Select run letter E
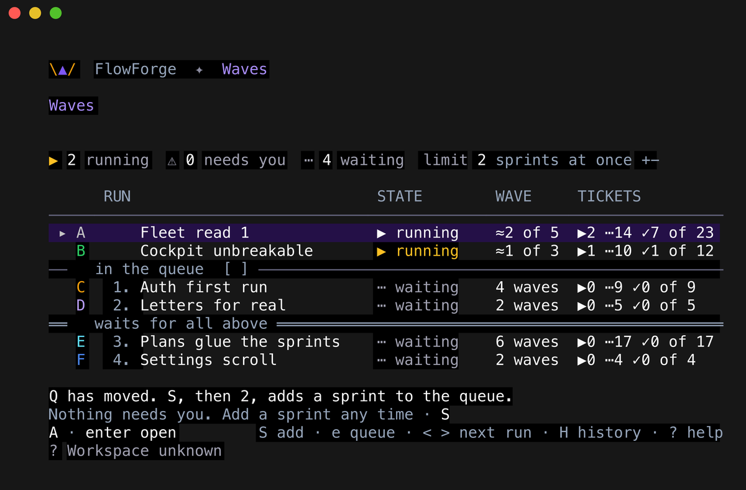 pyautogui.click(x=81, y=342)
